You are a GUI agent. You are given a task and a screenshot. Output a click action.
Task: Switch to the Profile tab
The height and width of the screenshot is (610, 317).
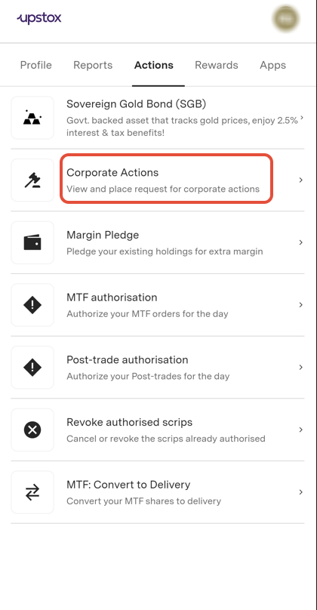point(35,65)
